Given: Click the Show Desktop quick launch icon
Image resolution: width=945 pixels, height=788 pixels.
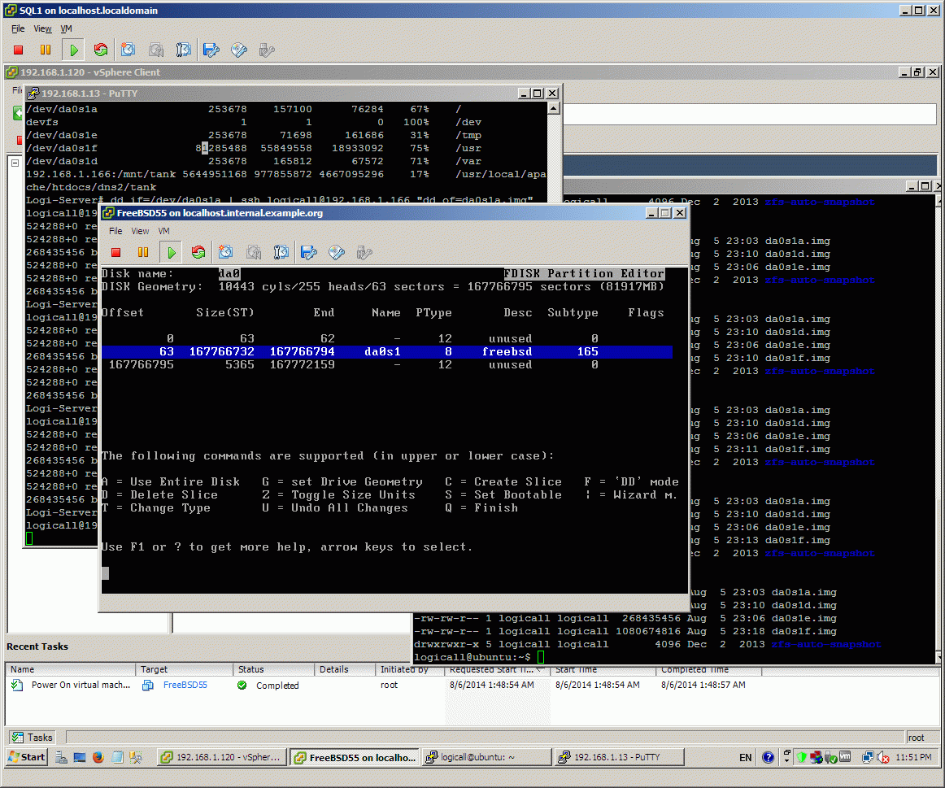Looking at the screenshot, I should [x=80, y=757].
